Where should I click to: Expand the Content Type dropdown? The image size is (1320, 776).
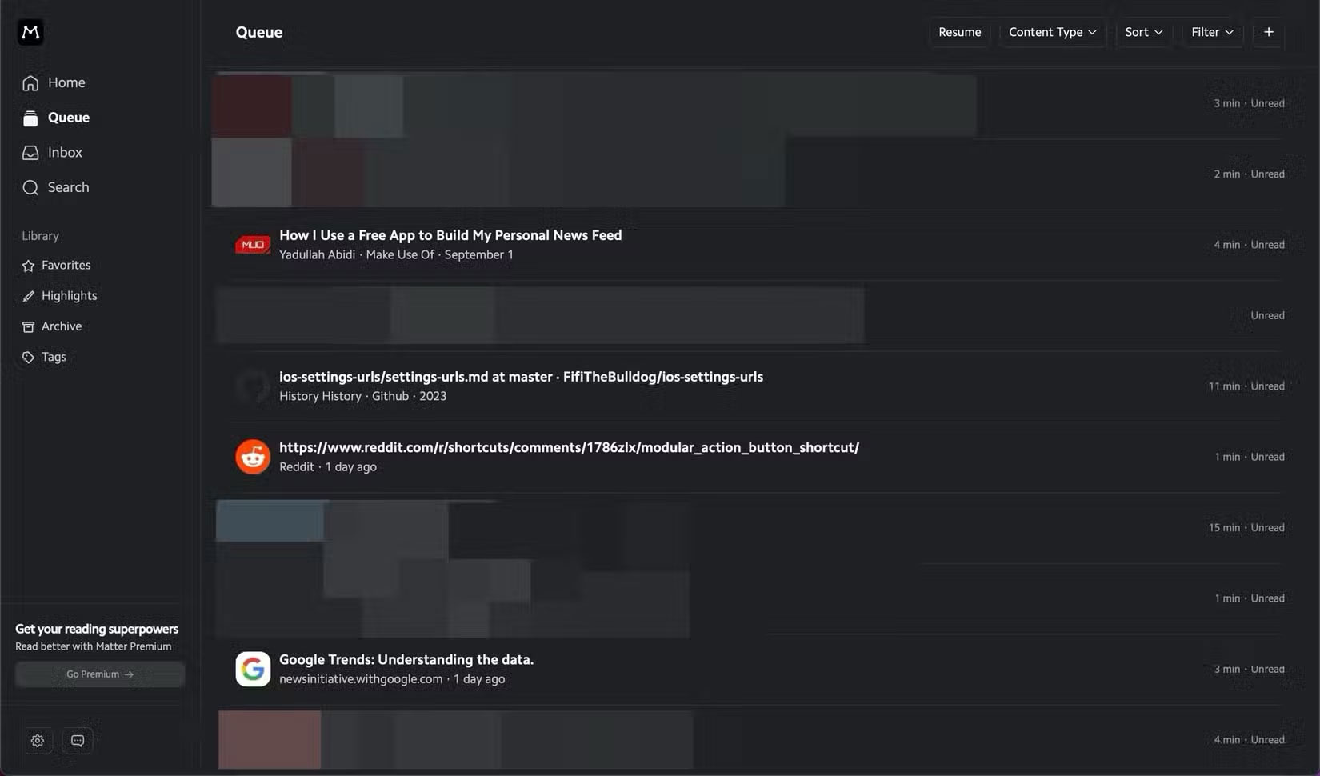coord(1052,32)
